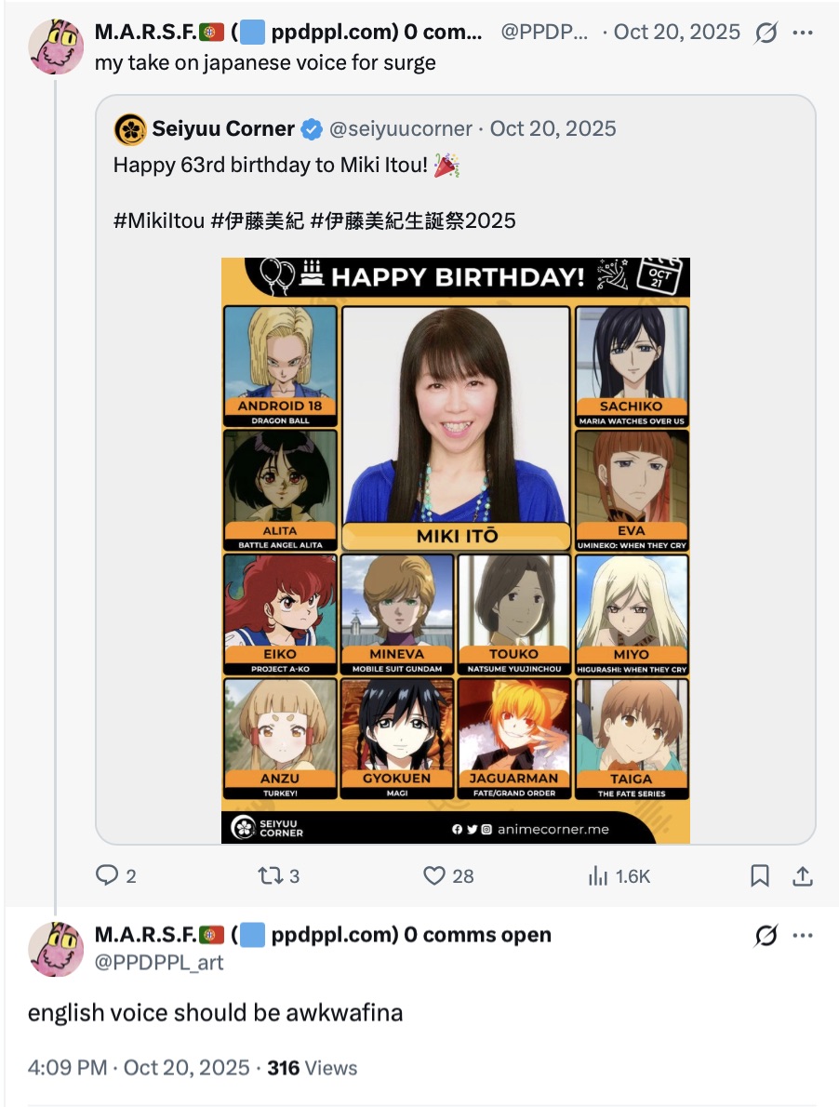Click the share upload icon
The width and height of the screenshot is (839, 1107).
pos(803,876)
